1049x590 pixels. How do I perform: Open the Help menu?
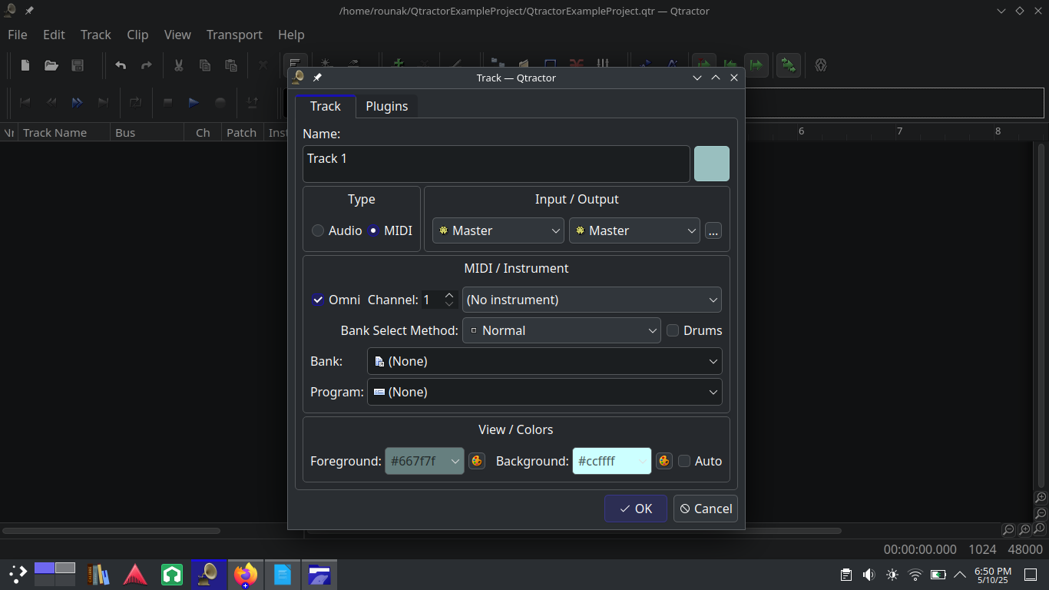[x=291, y=35]
